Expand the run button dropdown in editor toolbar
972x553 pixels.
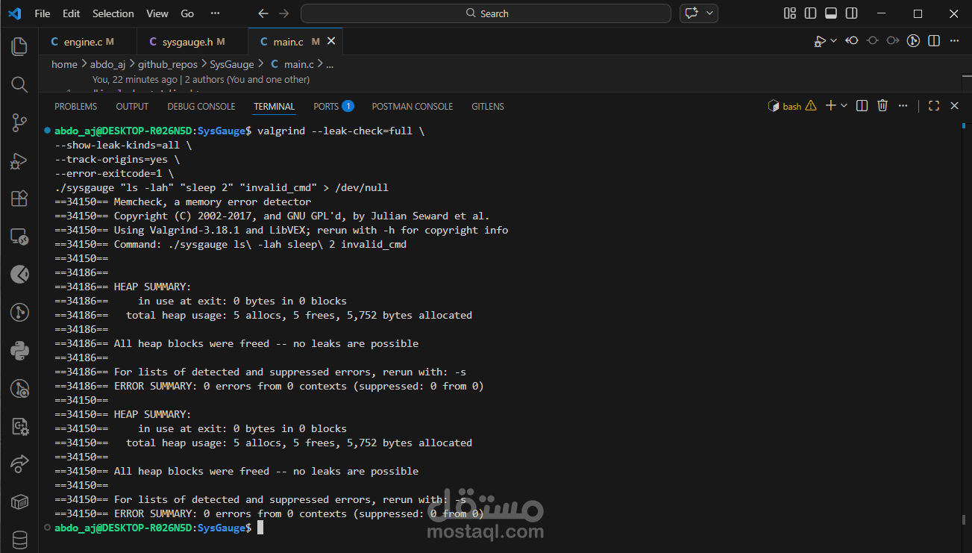coord(833,41)
